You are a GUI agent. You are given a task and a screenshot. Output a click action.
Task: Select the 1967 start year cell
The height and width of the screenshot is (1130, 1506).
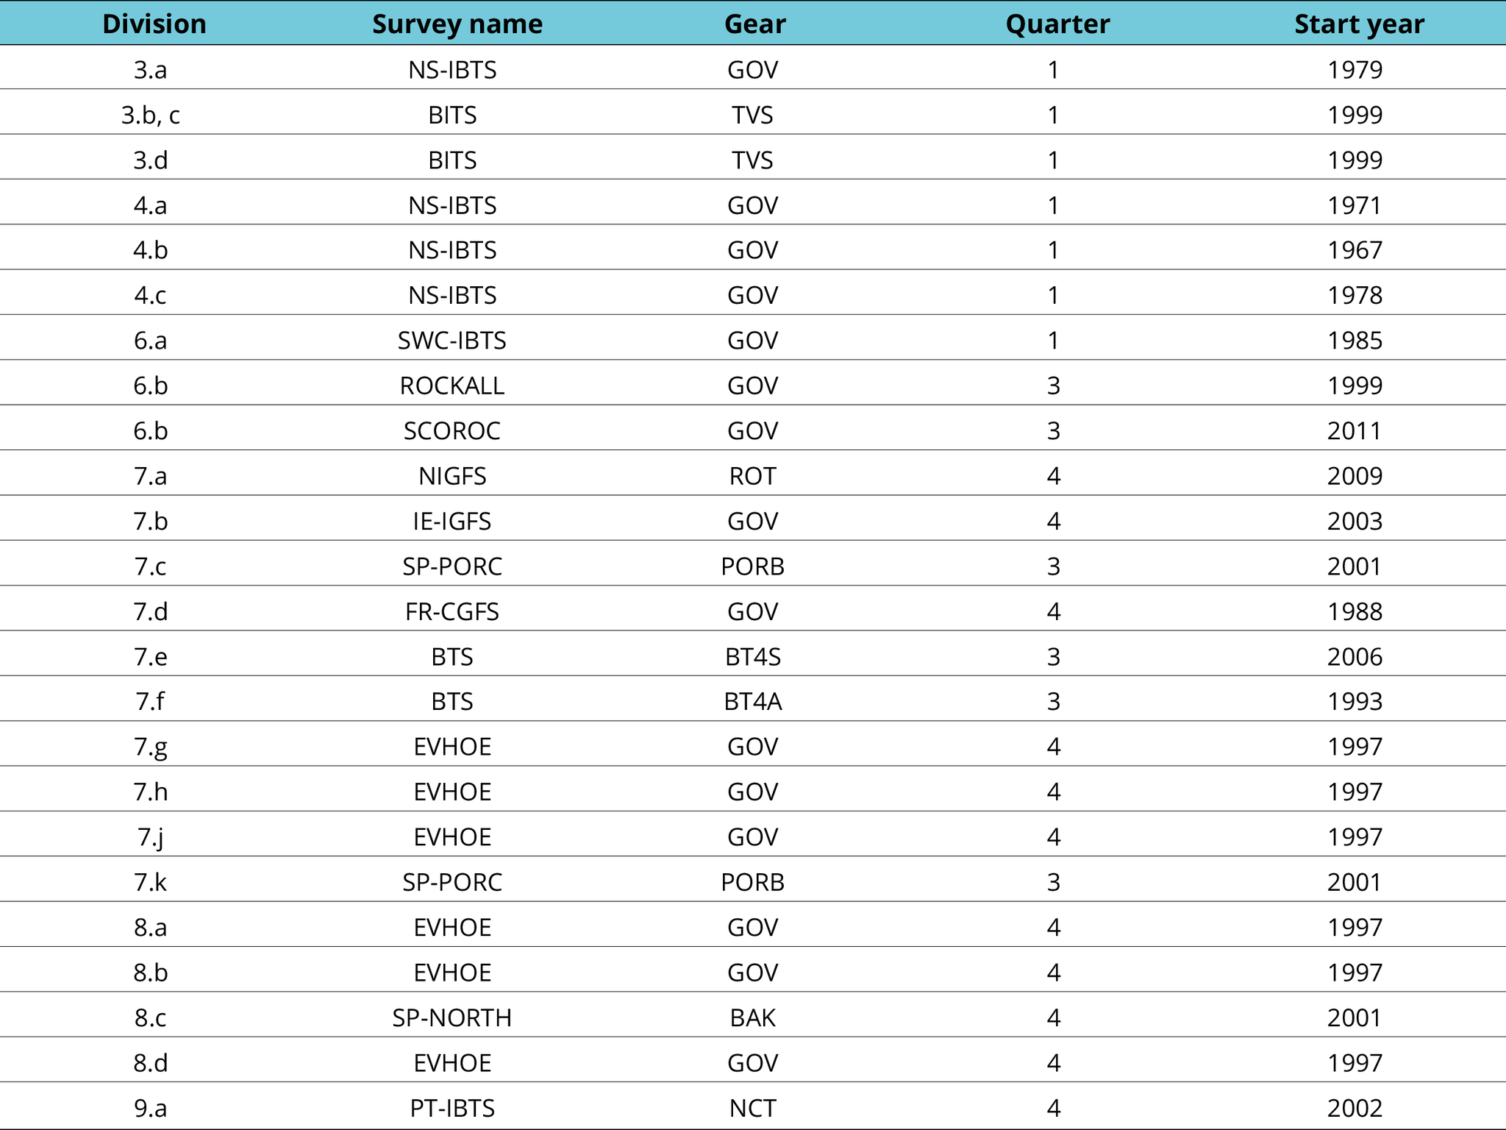[x=1355, y=250]
